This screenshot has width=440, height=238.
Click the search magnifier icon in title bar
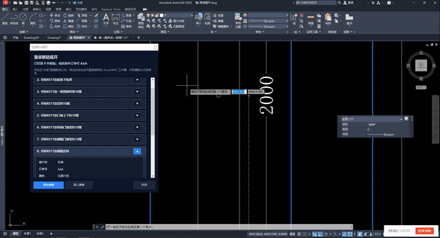[339, 3]
